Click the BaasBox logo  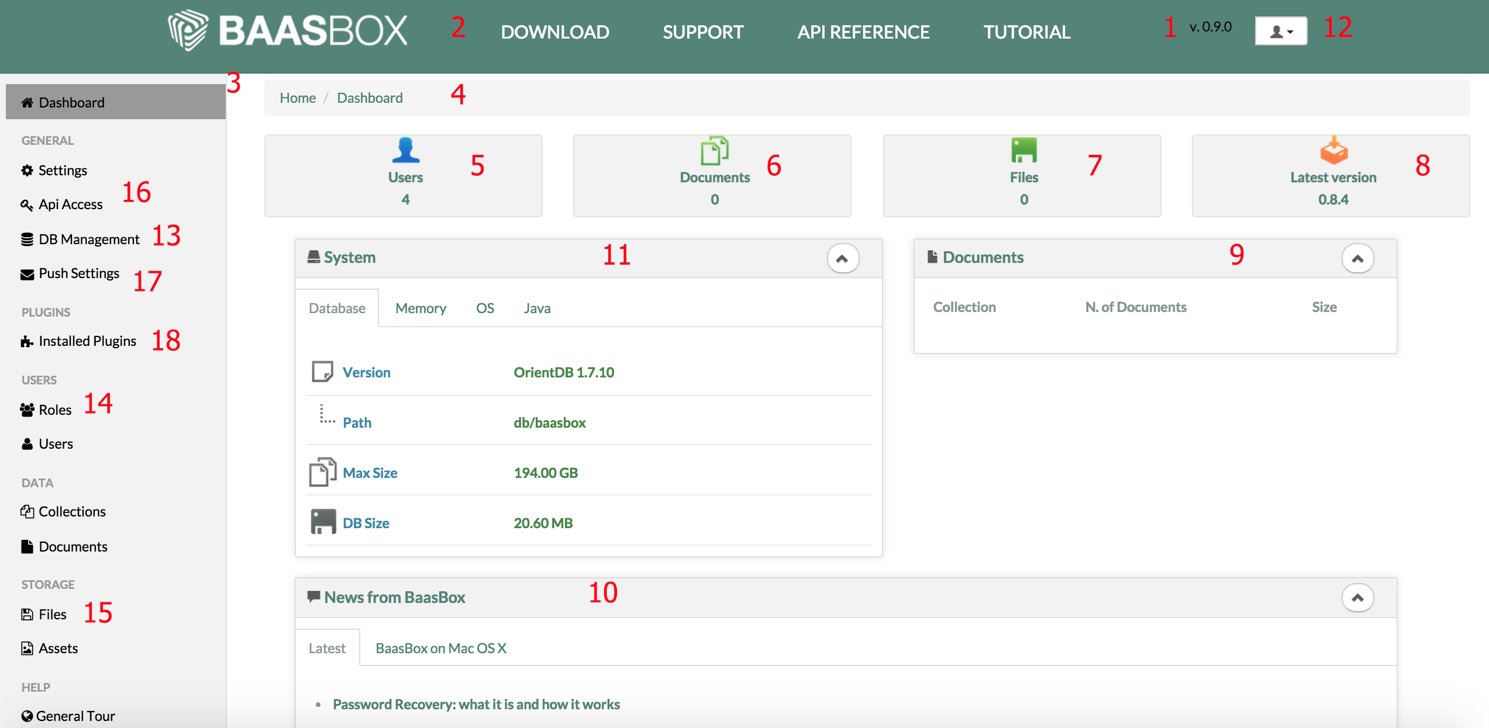pos(287,30)
